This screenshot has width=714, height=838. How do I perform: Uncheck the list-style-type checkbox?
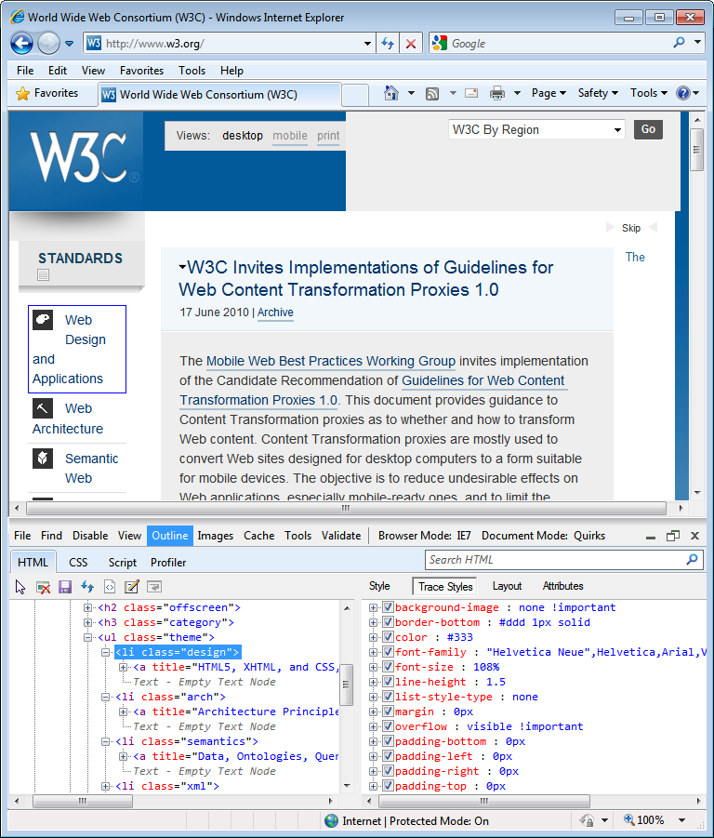389,697
